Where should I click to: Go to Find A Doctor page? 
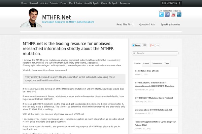pos(75,3)
